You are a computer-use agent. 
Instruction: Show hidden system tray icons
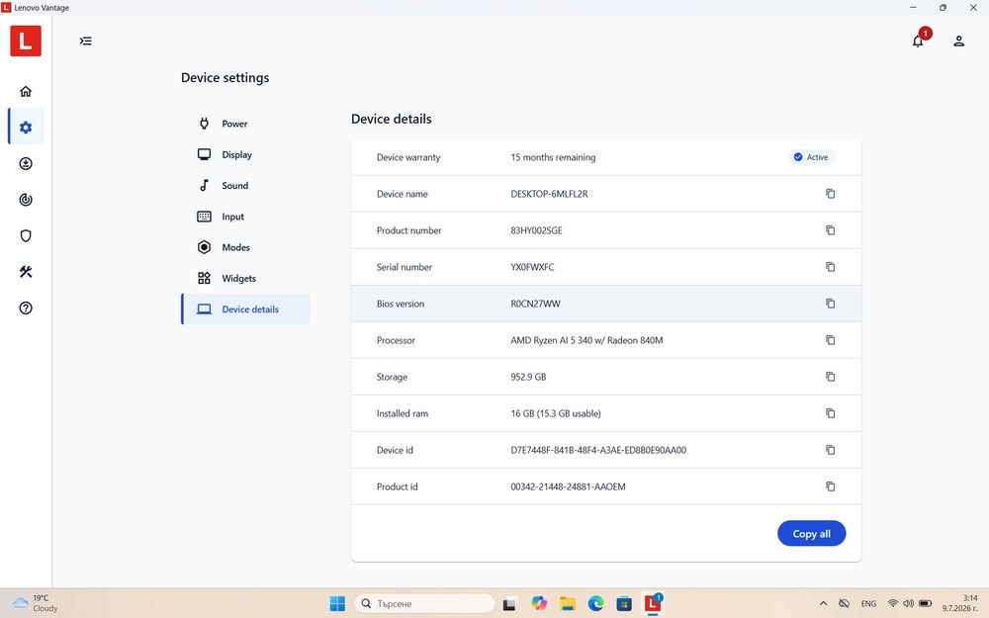823,603
